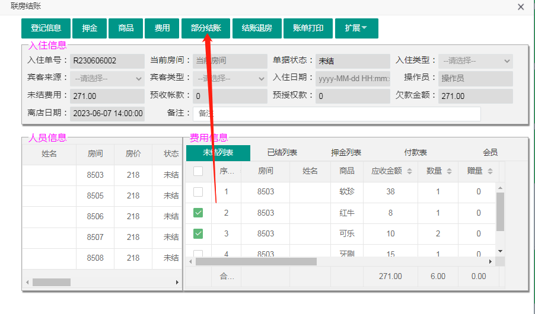The width and height of the screenshot is (535, 314).
Task: Click scroll-down arrow in 费用 list
Action: tap(500, 251)
